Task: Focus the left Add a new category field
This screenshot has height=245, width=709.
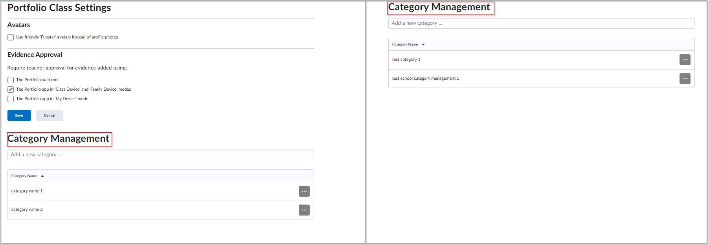Action: [x=161, y=155]
